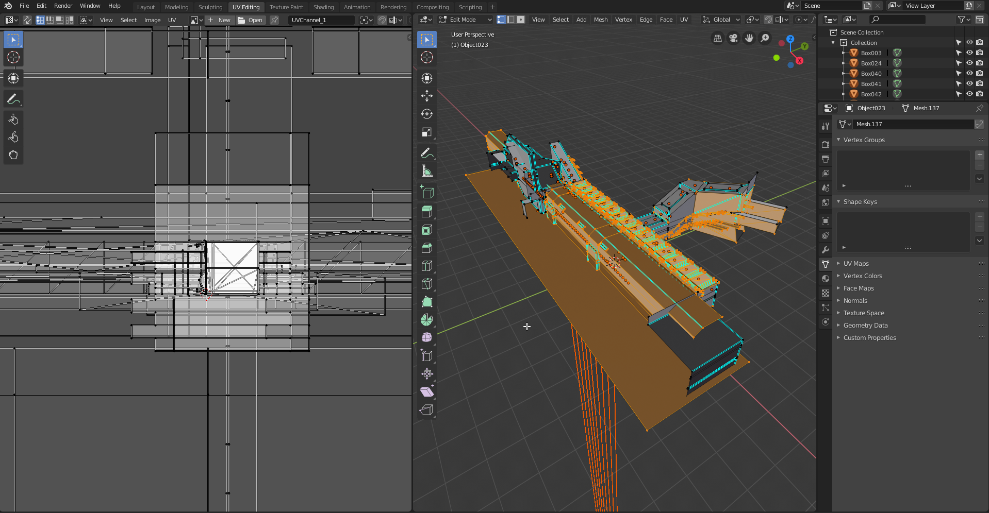Open the Edit Mode dropdown
Viewport: 989px width, 513px height.
click(x=466, y=20)
